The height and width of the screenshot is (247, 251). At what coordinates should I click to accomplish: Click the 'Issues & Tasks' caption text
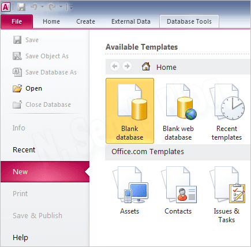pos(227,215)
